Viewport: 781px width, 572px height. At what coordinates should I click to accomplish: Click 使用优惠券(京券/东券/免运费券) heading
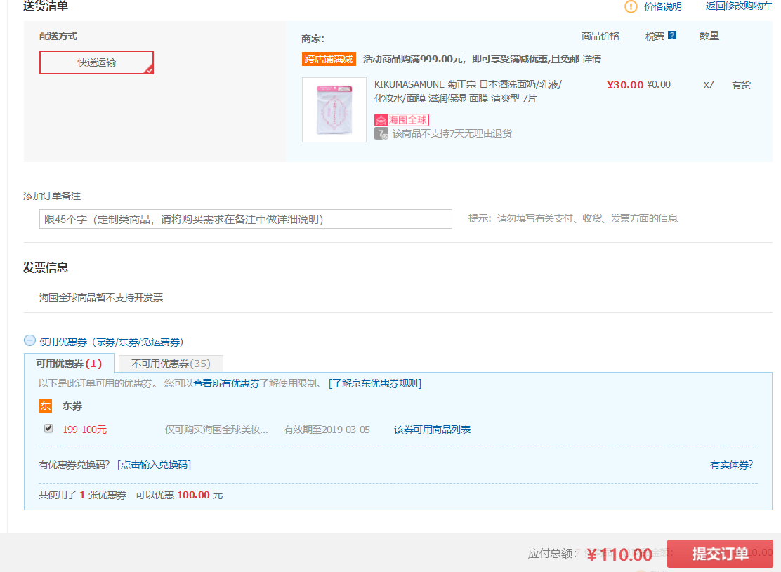click(x=111, y=342)
